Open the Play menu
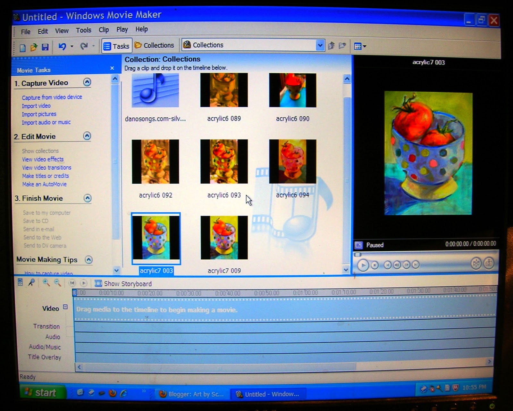 point(122,29)
